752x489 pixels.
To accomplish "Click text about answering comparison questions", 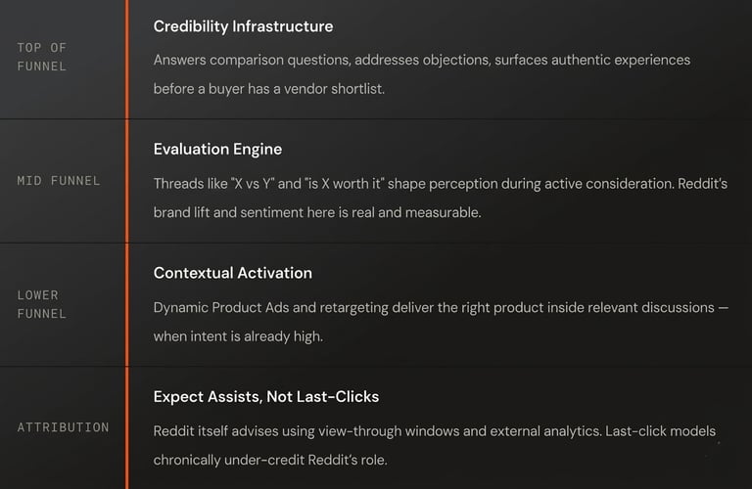I will pyautogui.click(x=422, y=60).
